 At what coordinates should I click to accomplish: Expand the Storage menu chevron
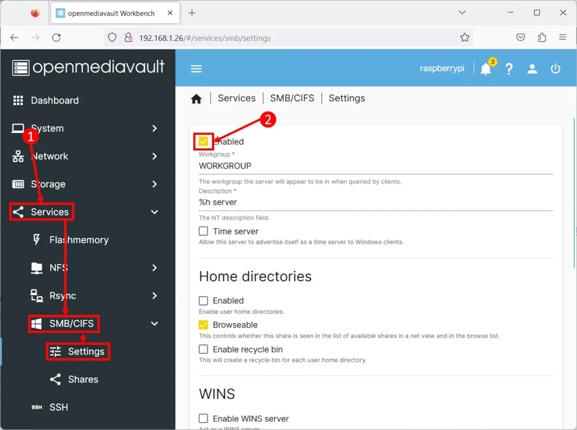coord(154,184)
